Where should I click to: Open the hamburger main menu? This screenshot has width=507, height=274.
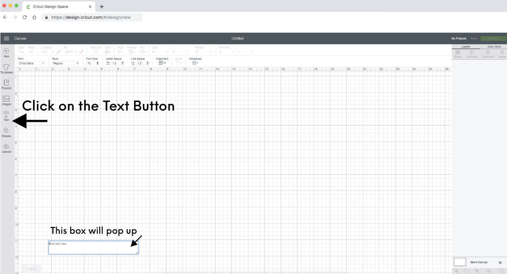(x=6, y=38)
